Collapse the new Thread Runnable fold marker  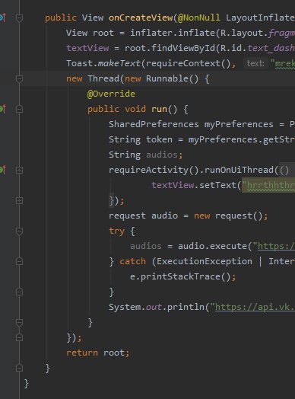[19, 78]
